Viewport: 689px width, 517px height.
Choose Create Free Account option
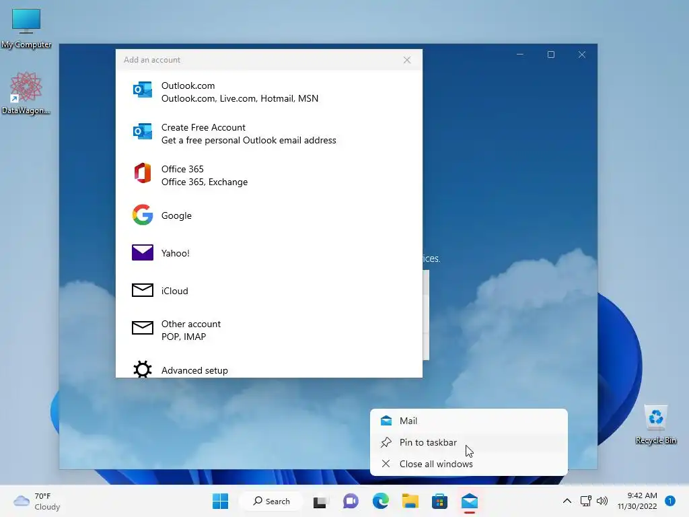269,134
